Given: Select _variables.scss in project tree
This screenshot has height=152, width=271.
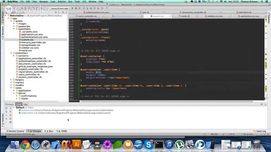Looking at the screenshot, I should 29,32.
